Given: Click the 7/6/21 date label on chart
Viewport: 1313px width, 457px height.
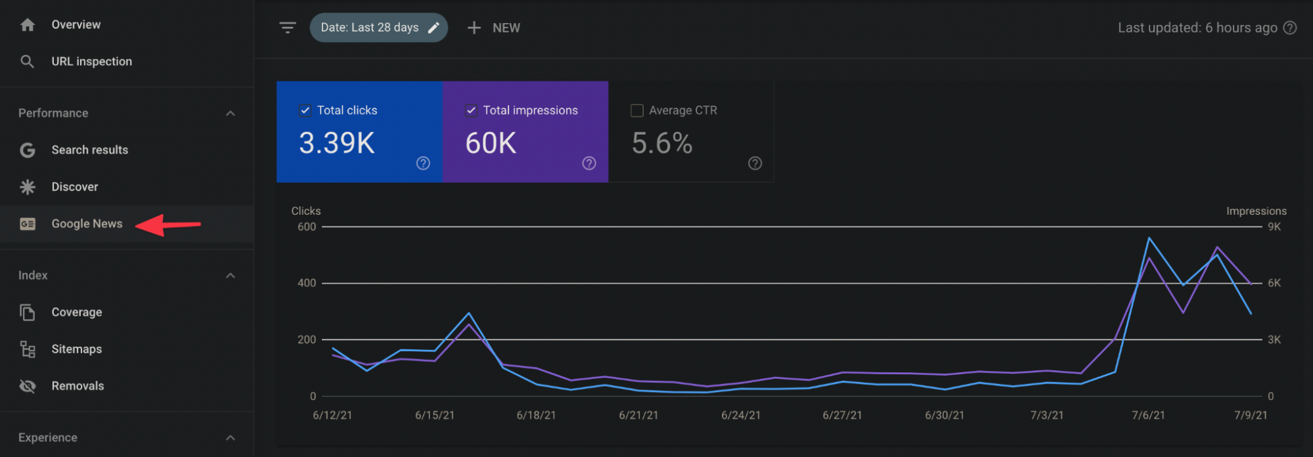Looking at the screenshot, I should 1148,416.
